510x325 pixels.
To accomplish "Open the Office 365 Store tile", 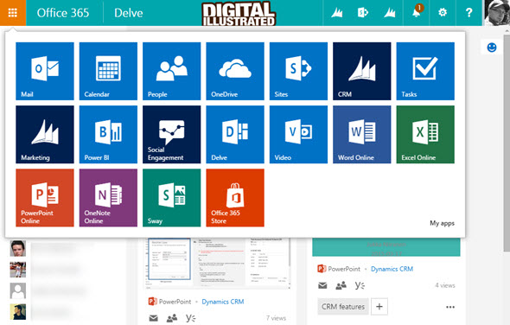I will point(235,198).
